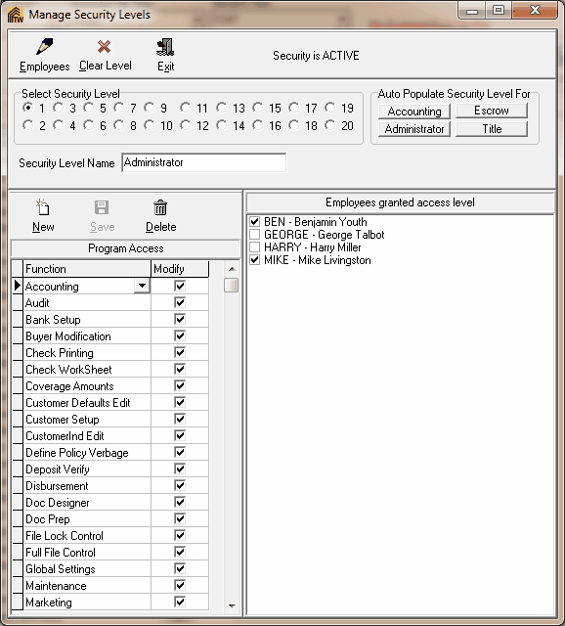
Task: Choose security level 16
Action: (258, 125)
